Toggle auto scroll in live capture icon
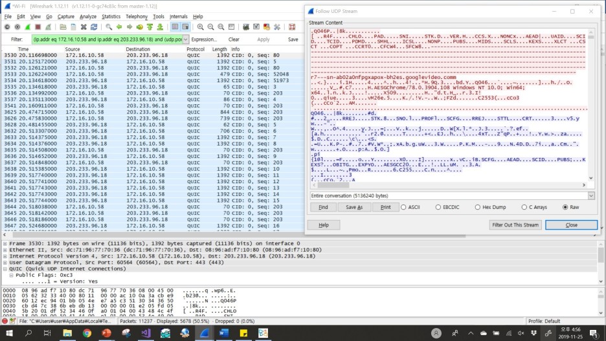The image size is (606, 341). (x=186, y=27)
